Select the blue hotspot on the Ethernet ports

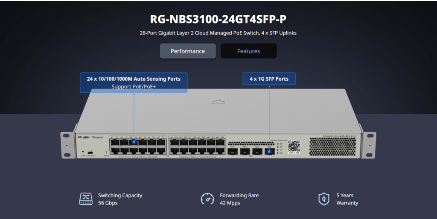pos(134,142)
